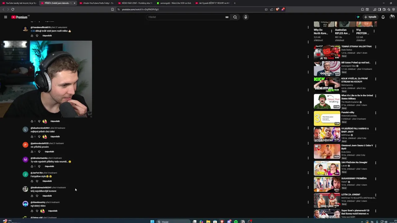Like JanFeri-l6n's comment
The image size is (397, 223).
click(32, 181)
